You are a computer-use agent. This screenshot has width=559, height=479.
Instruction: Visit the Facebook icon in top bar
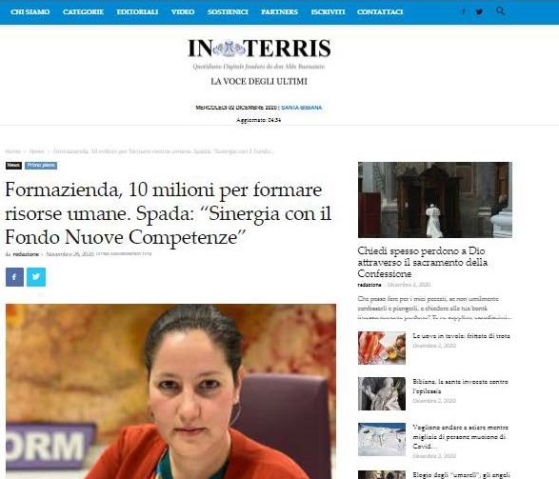pyautogui.click(x=463, y=11)
